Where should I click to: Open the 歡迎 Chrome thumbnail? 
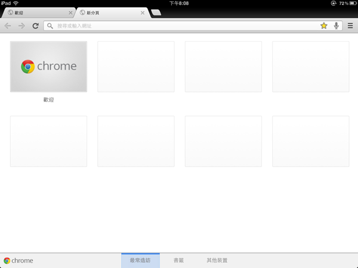[49, 67]
